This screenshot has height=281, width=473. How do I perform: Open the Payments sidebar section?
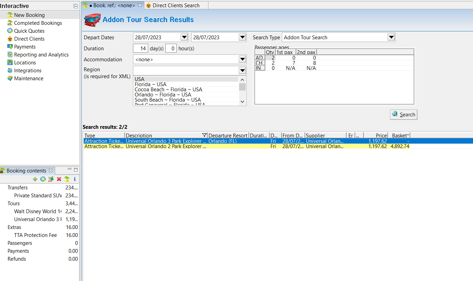coord(25,46)
